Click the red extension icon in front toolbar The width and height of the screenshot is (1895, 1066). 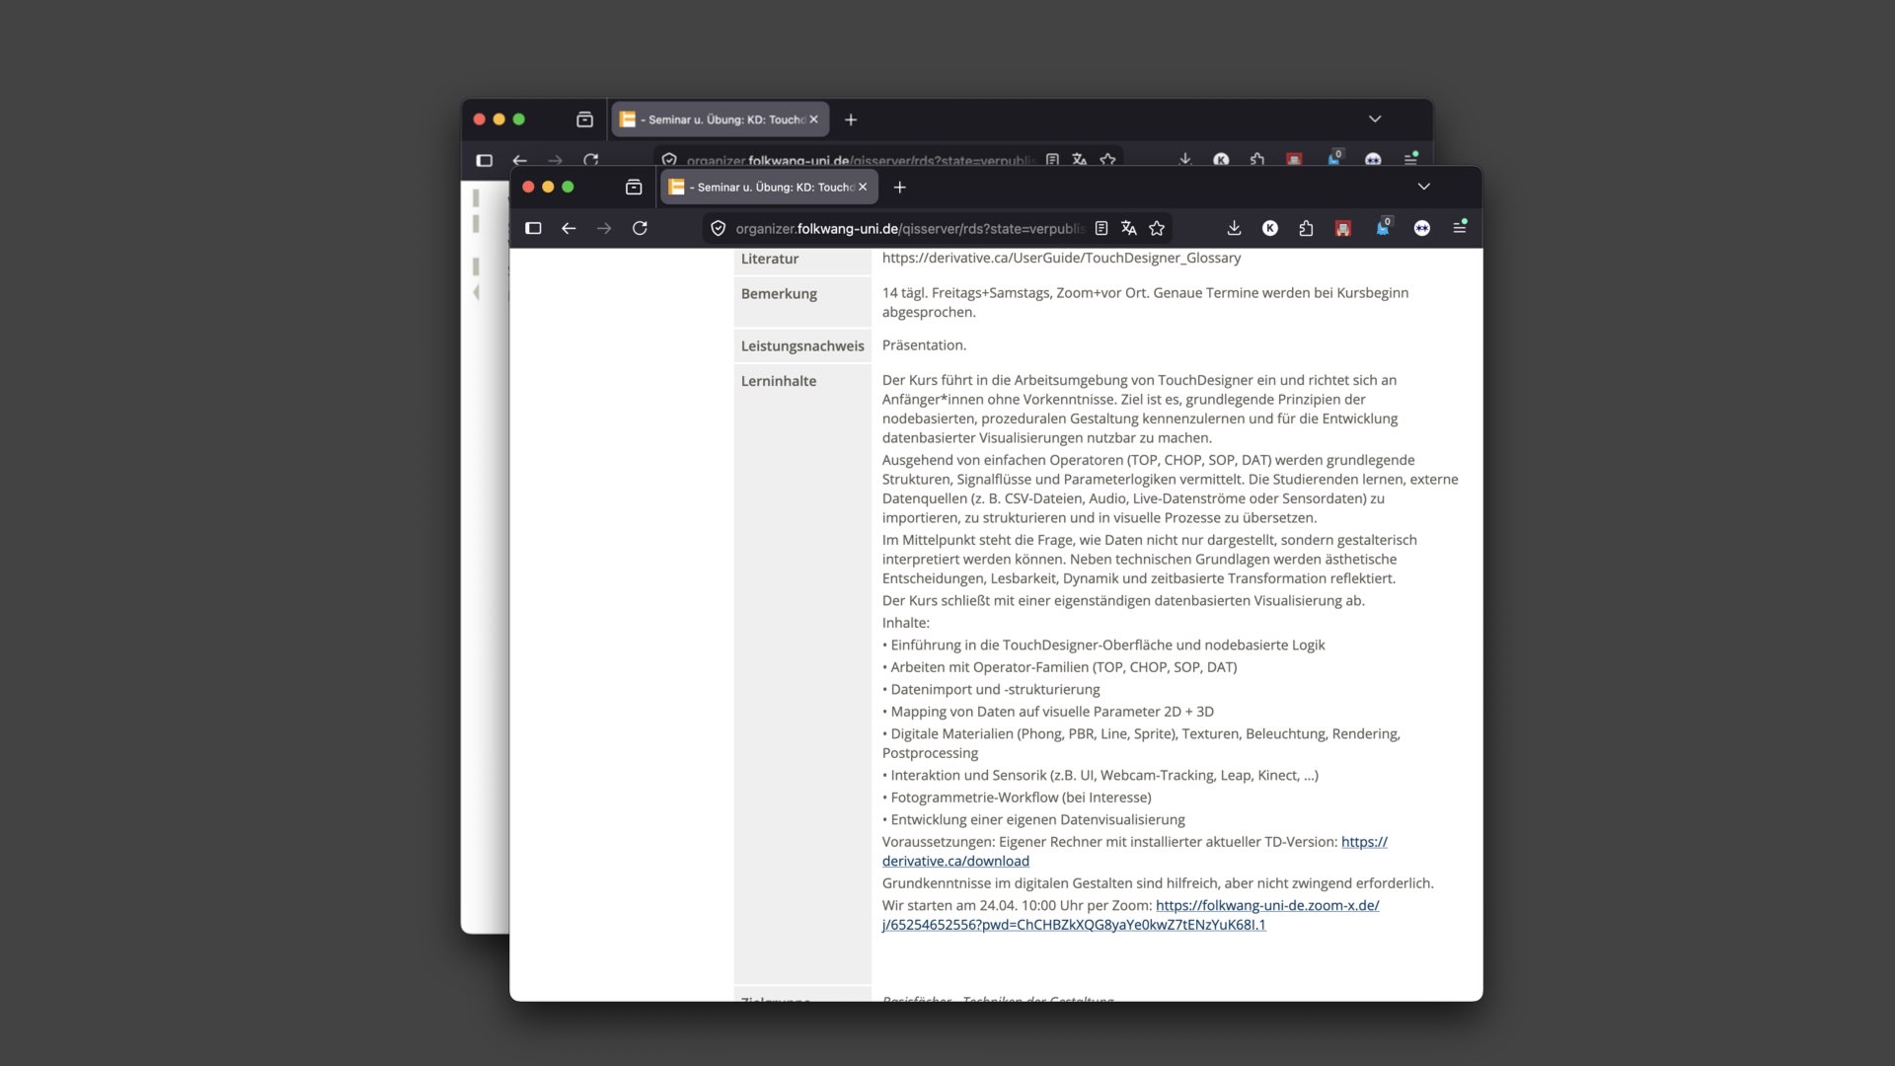pos(1343,228)
